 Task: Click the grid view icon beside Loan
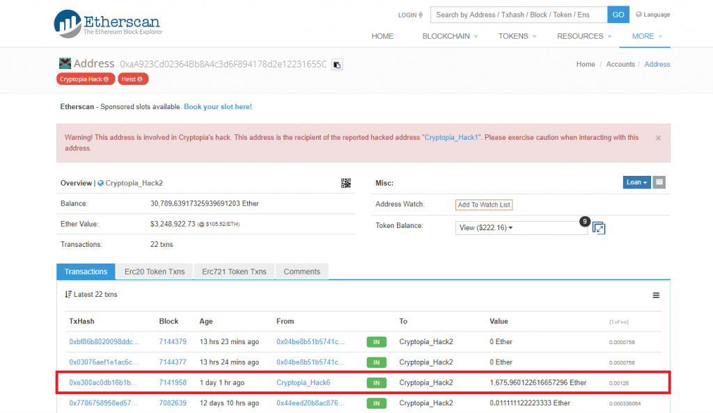pyautogui.click(x=659, y=182)
